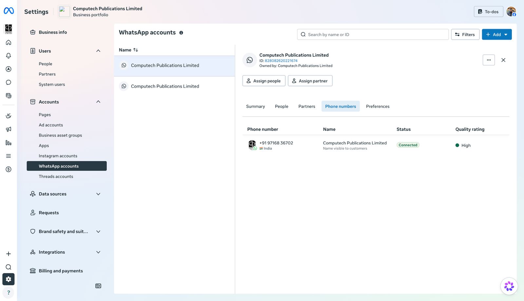Open the search magnifier in left rail
The width and height of the screenshot is (524, 301).
coord(9,267)
